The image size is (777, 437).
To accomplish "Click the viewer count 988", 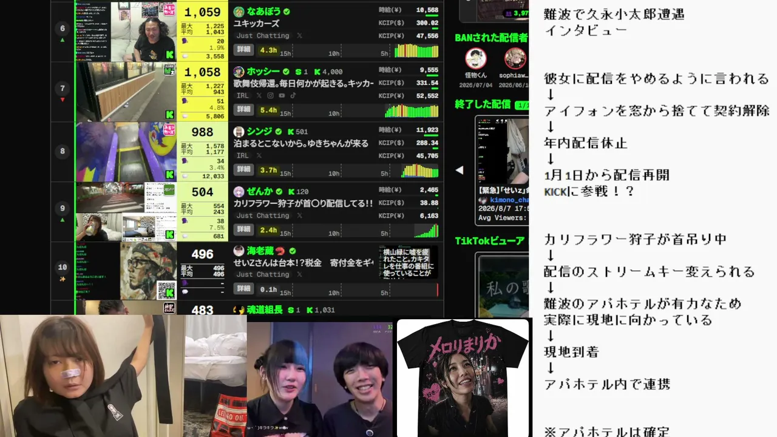I will (x=202, y=132).
